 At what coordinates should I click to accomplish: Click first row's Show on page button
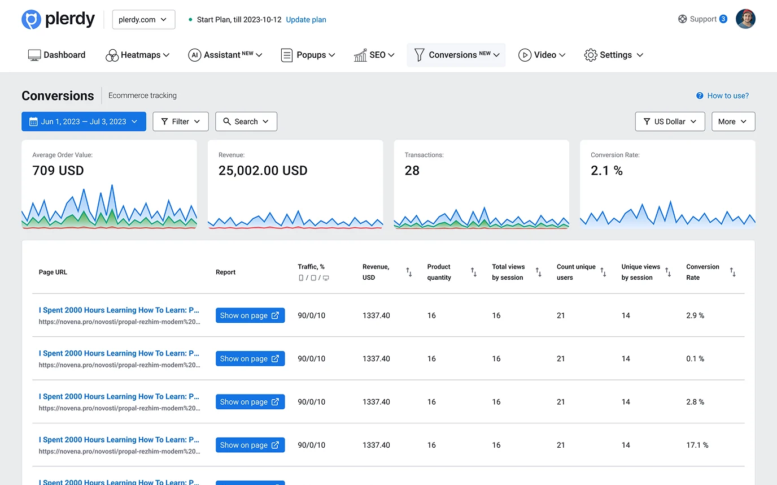coord(250,315)
